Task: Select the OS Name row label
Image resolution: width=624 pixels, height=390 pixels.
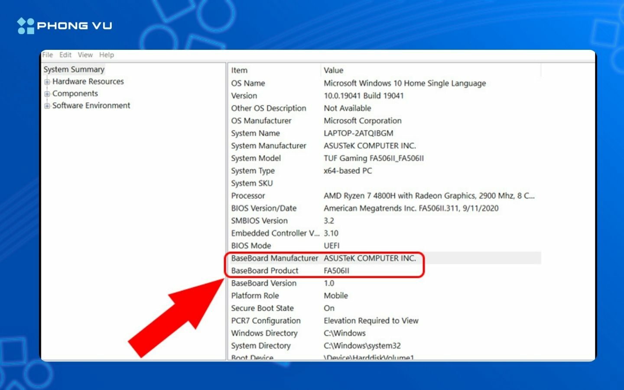Action: click(248, 83)
